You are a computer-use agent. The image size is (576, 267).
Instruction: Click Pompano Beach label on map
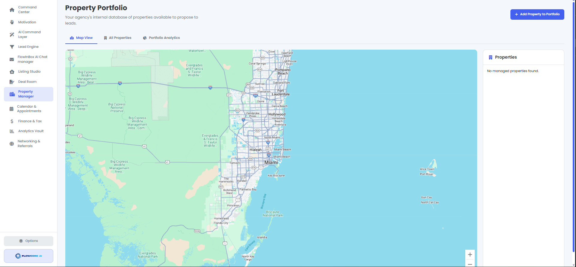point(283,71)
